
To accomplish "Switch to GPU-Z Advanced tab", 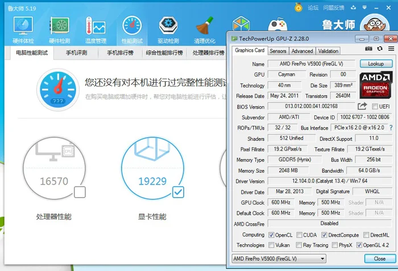I will coord(302,51).
